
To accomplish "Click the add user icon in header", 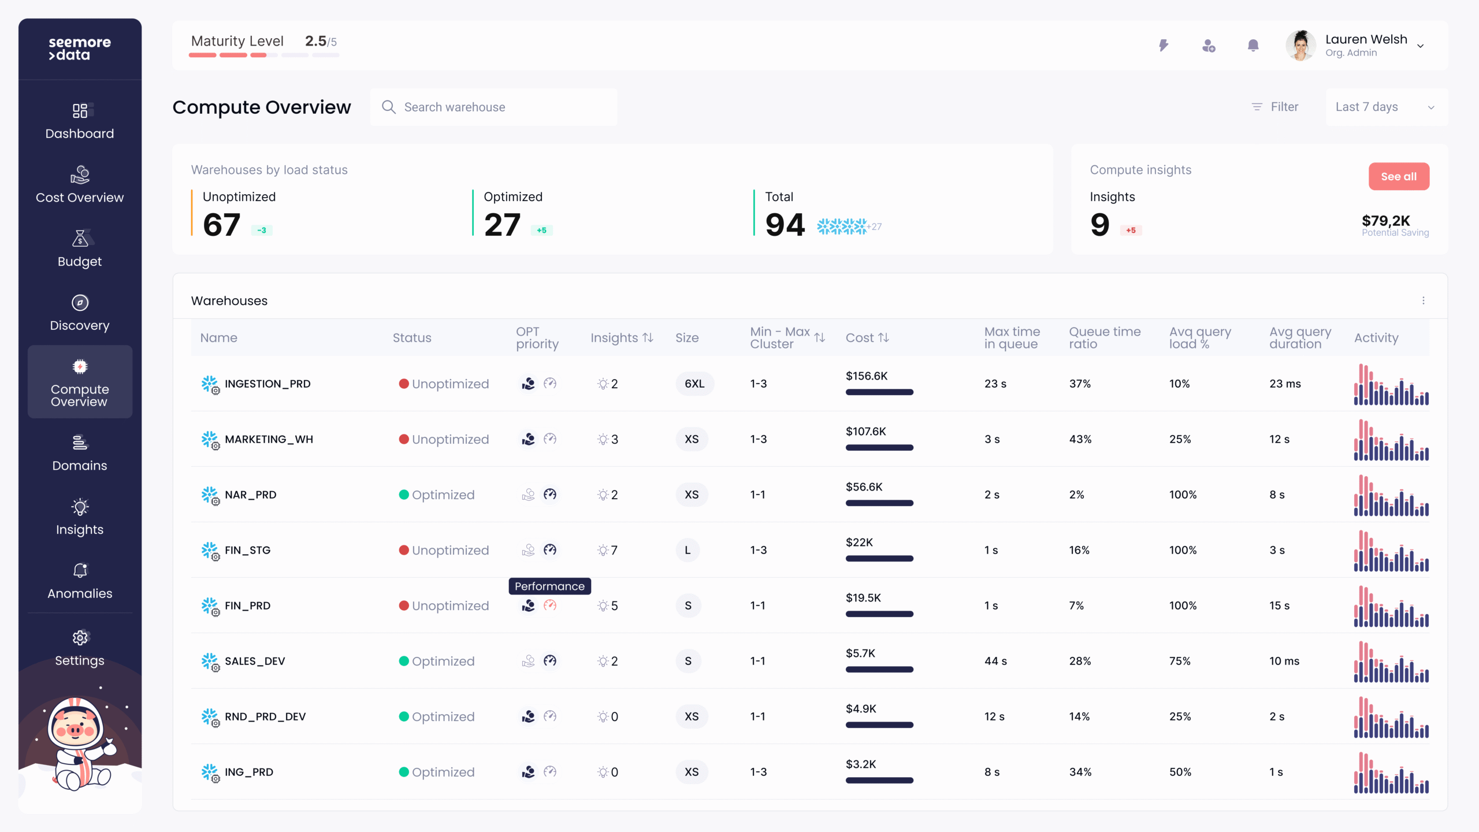I will tap(1209, 45).
